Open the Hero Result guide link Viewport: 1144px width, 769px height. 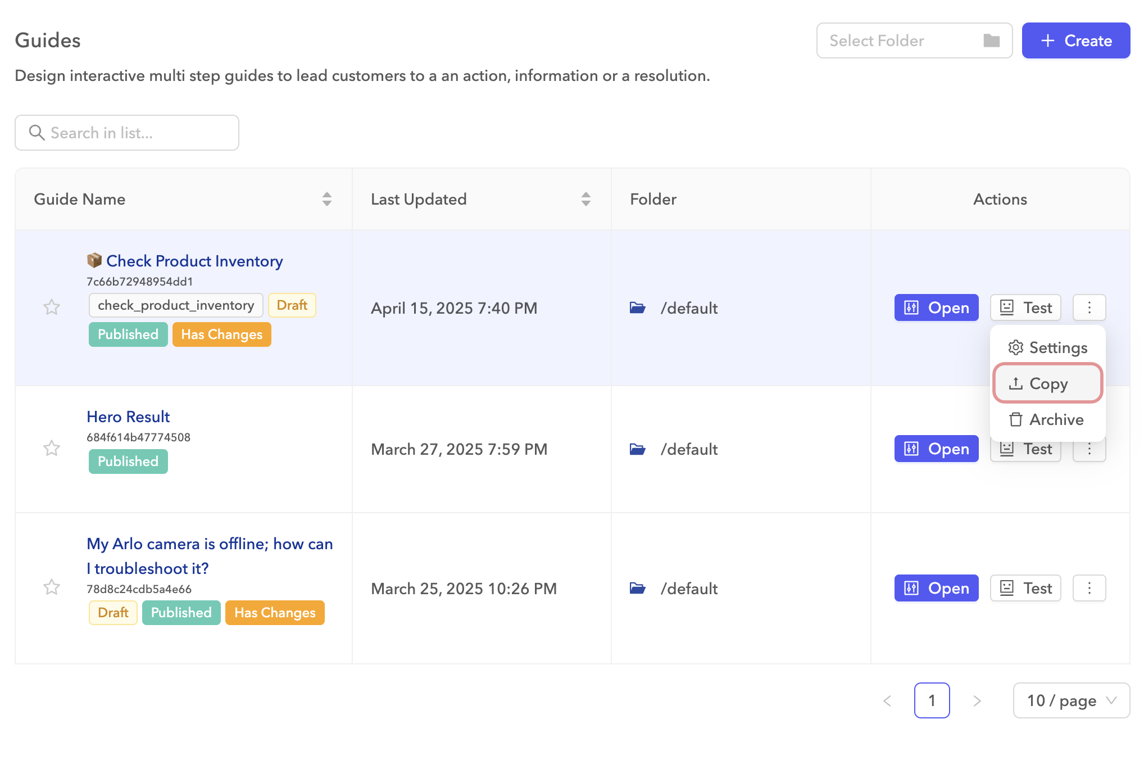(128, 417)
